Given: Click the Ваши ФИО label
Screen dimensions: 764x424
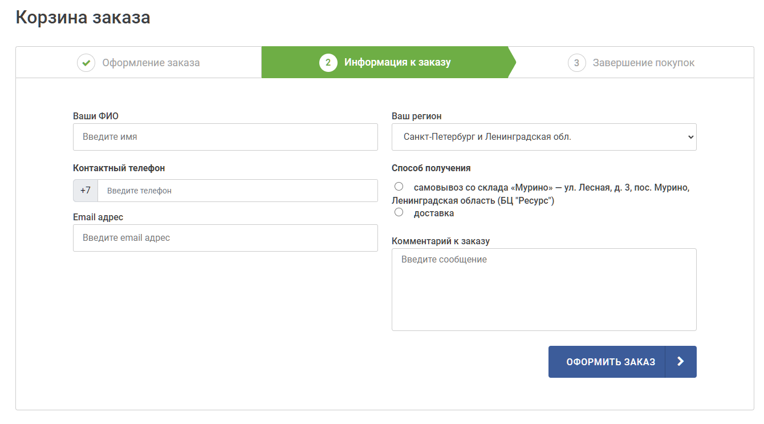Looking at the screenshot, I should (96, 116).
